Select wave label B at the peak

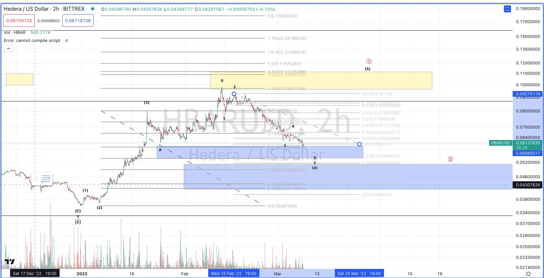point(222,81)
